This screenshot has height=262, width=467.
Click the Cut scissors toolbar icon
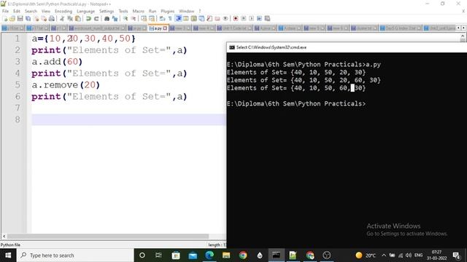(x=62, y=18)
